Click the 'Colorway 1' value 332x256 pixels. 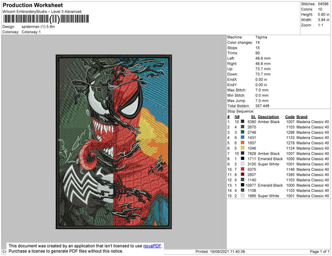click(x=31, y=32)
